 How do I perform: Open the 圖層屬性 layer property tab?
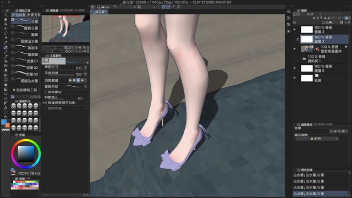pos(305,125)
